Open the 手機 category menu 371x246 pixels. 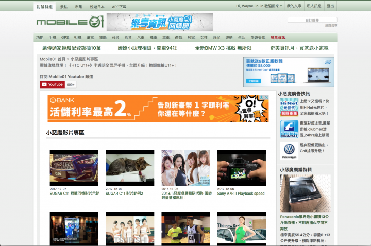[52, 38]
